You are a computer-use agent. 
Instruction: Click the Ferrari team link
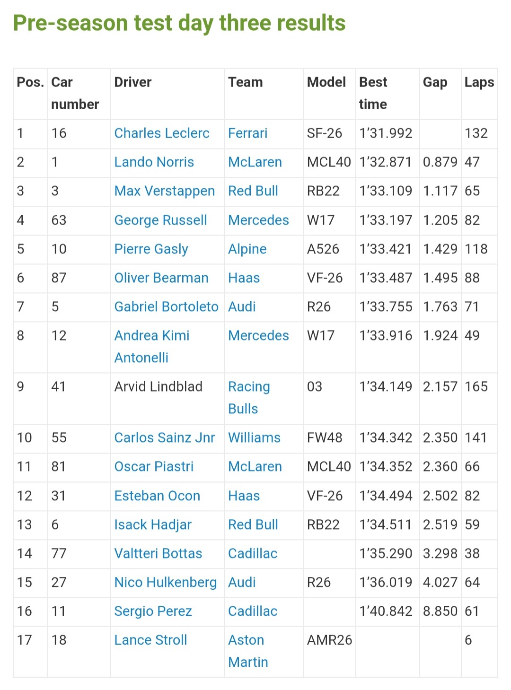(247, 133)
